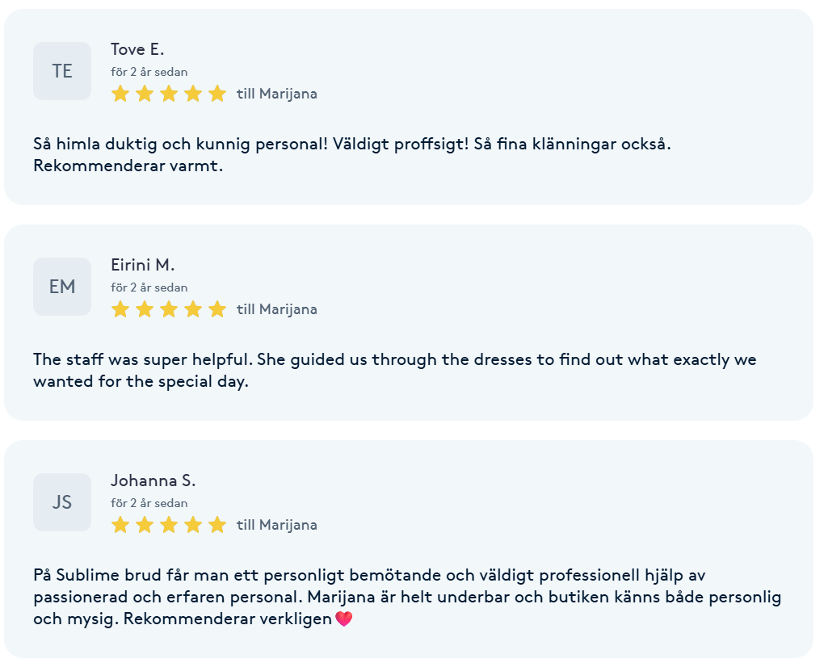Select Tove's review text starting 'Så himla duktig'
Viewport: 824px width, 667px height.
point(352,154)
